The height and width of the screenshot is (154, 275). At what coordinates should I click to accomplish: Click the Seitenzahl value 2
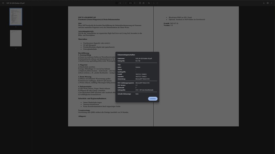click(136, 88)
